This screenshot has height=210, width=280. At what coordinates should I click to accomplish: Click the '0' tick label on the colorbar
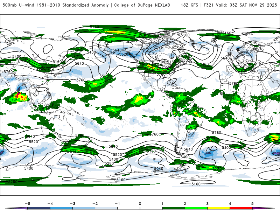pos(140,204)
